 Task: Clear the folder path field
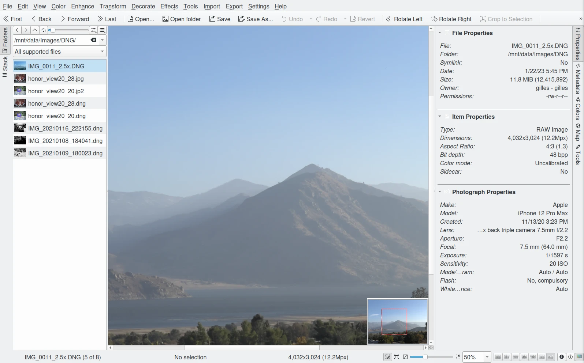[94, 40]
